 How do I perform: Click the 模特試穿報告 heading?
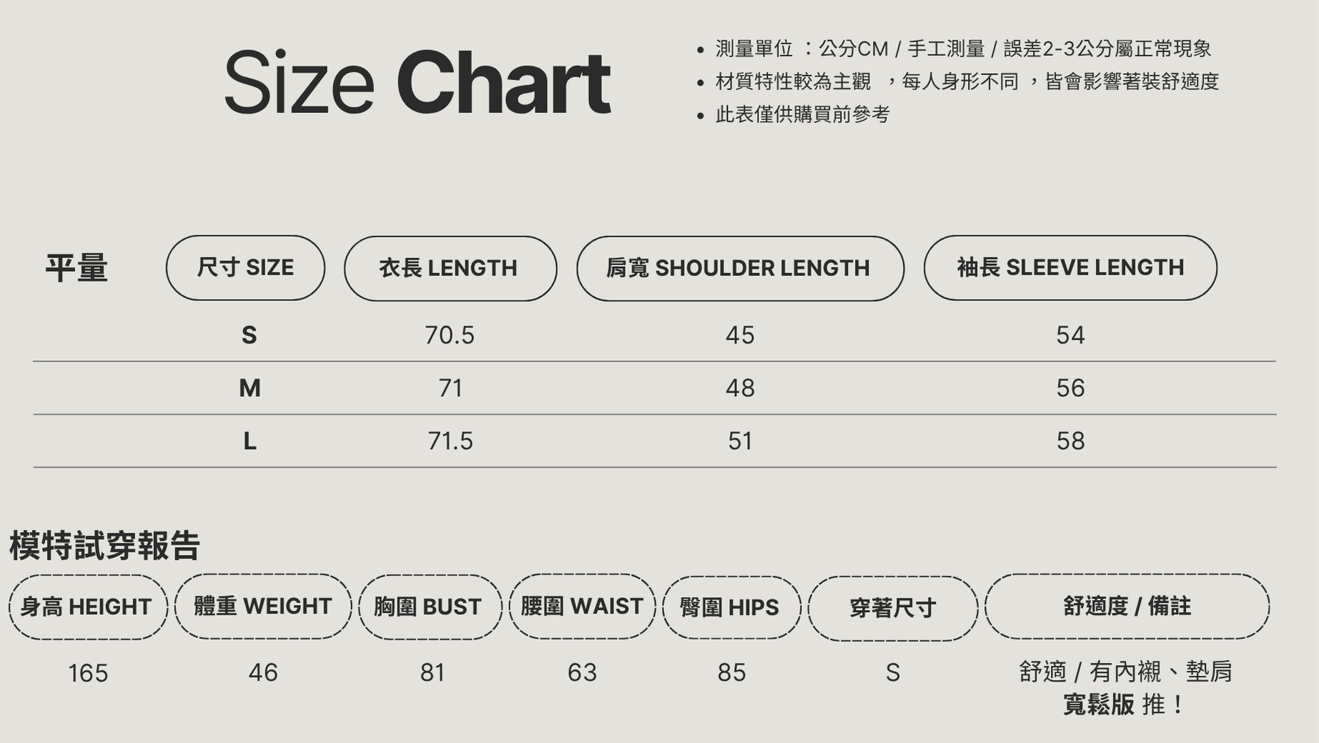point(104,546)
